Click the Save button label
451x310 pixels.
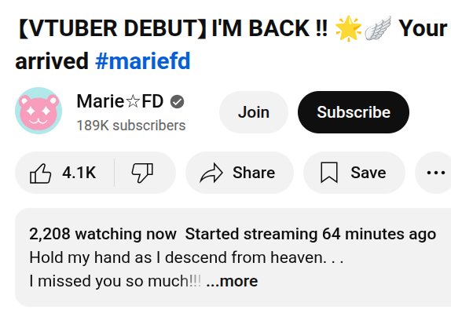[368, 173]
